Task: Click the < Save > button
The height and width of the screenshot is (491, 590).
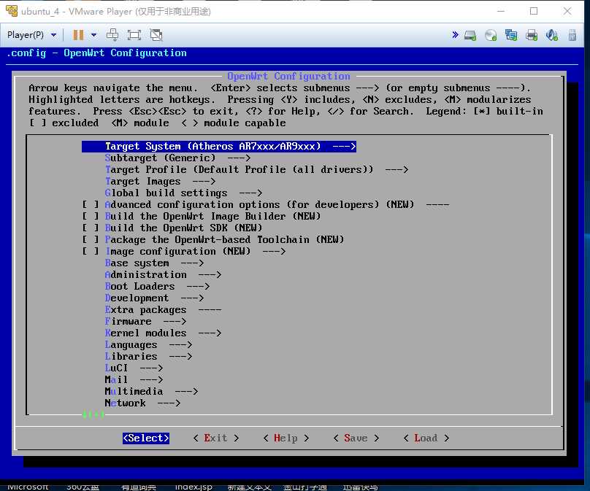Action: [356, 438]
